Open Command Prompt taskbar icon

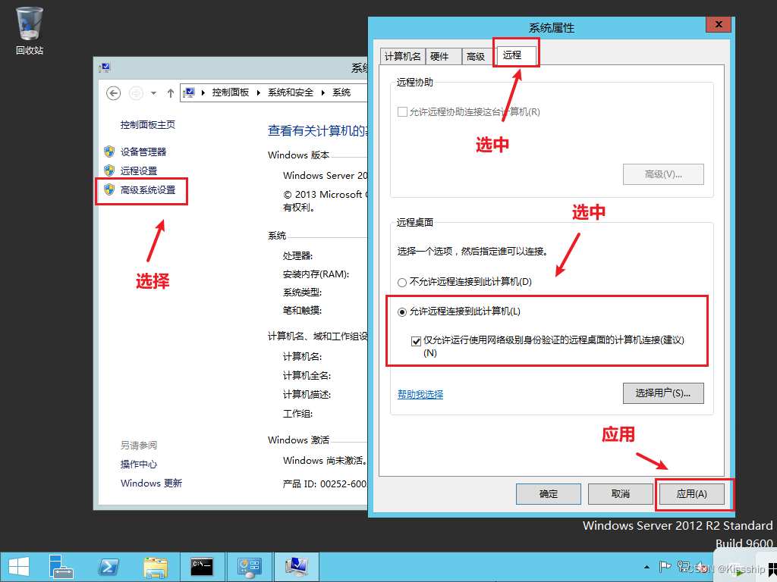tap(202, 567)
